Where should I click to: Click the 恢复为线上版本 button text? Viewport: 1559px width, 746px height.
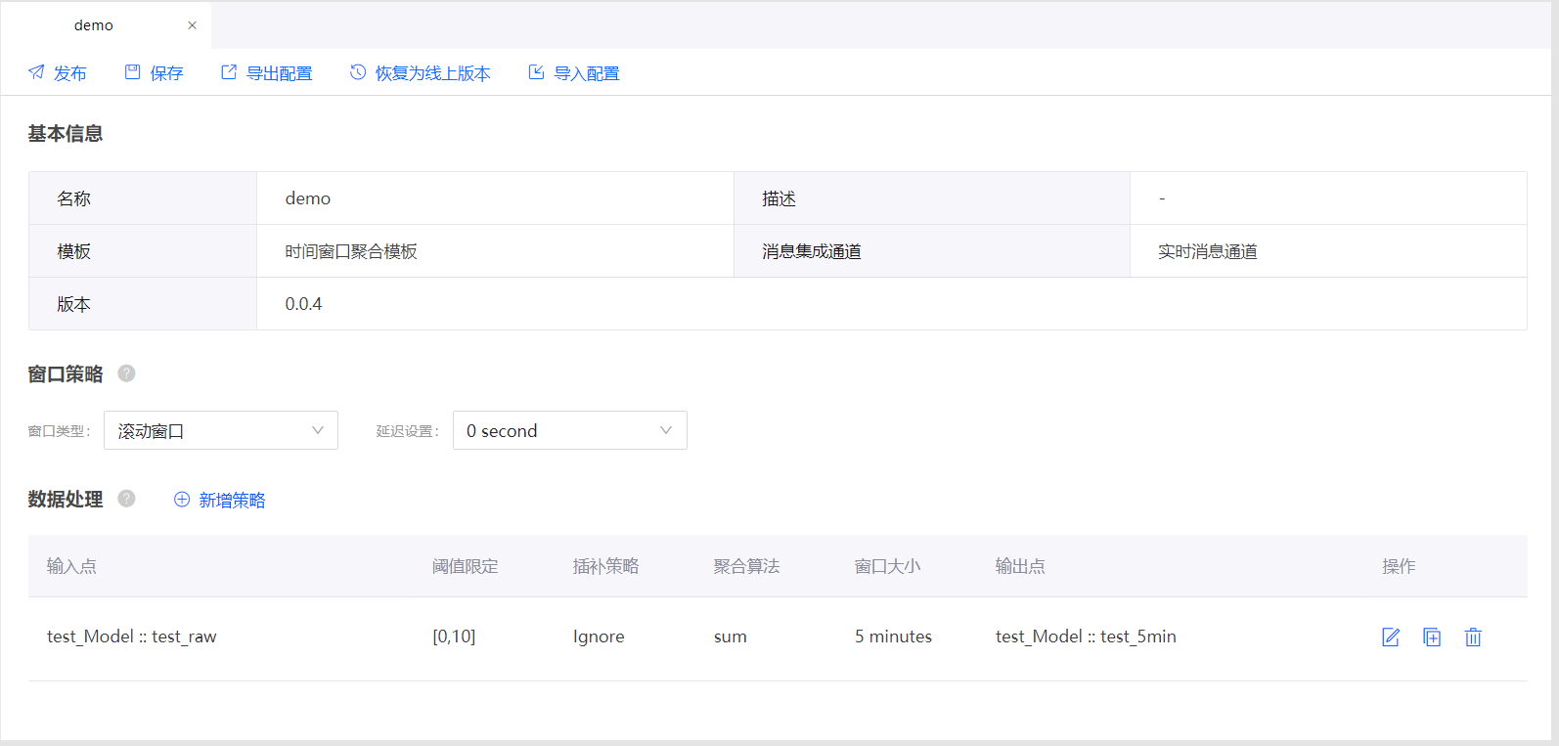[432, 73]
